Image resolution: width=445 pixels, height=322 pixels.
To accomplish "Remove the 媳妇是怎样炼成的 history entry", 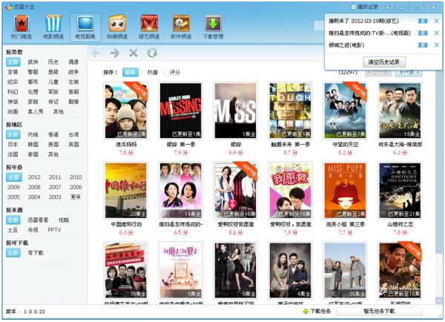I will (x=437, y=33).
